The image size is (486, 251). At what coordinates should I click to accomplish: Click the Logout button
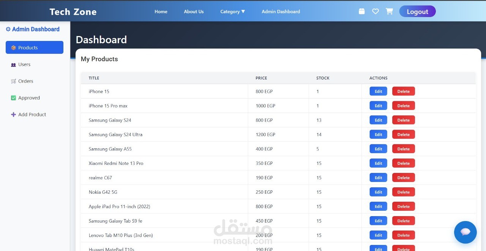417,11
